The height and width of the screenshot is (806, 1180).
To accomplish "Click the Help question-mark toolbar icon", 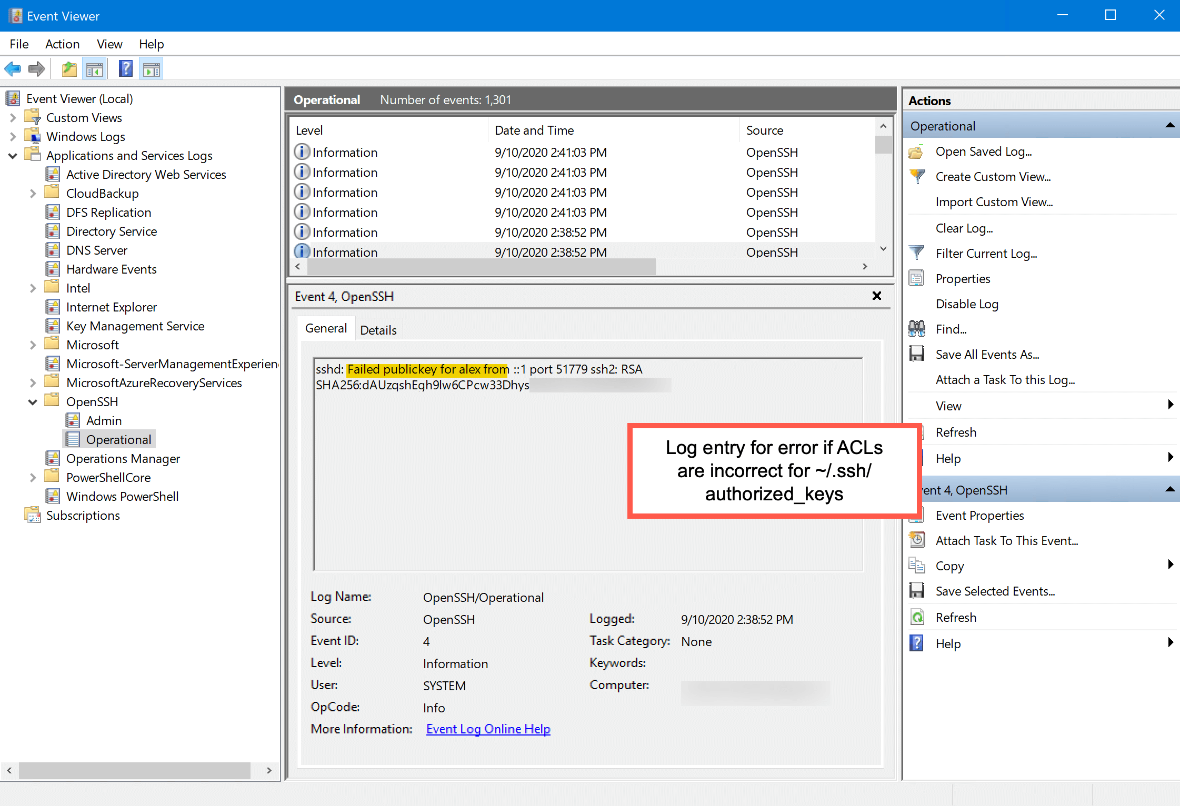I will [125, 68].
